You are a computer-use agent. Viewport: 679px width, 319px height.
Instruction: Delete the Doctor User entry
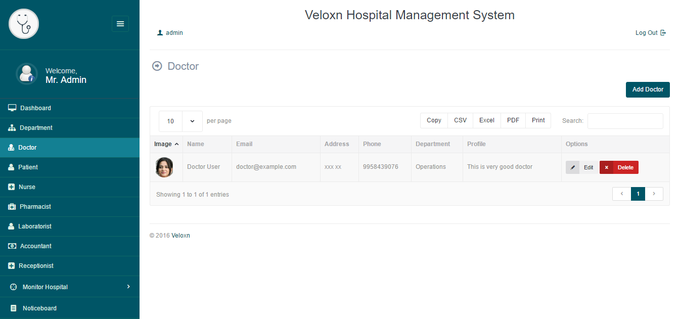619,167
